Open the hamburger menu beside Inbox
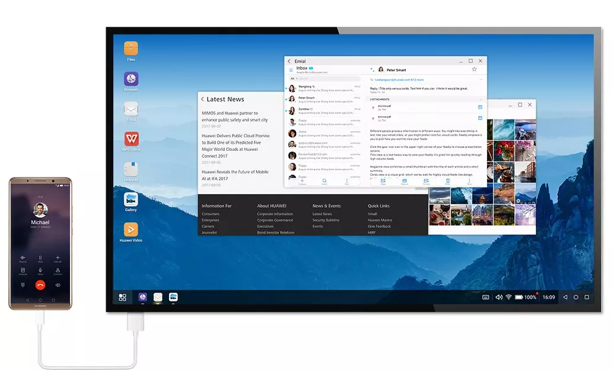This screenshot has width=614, height=370. (291, 70)
